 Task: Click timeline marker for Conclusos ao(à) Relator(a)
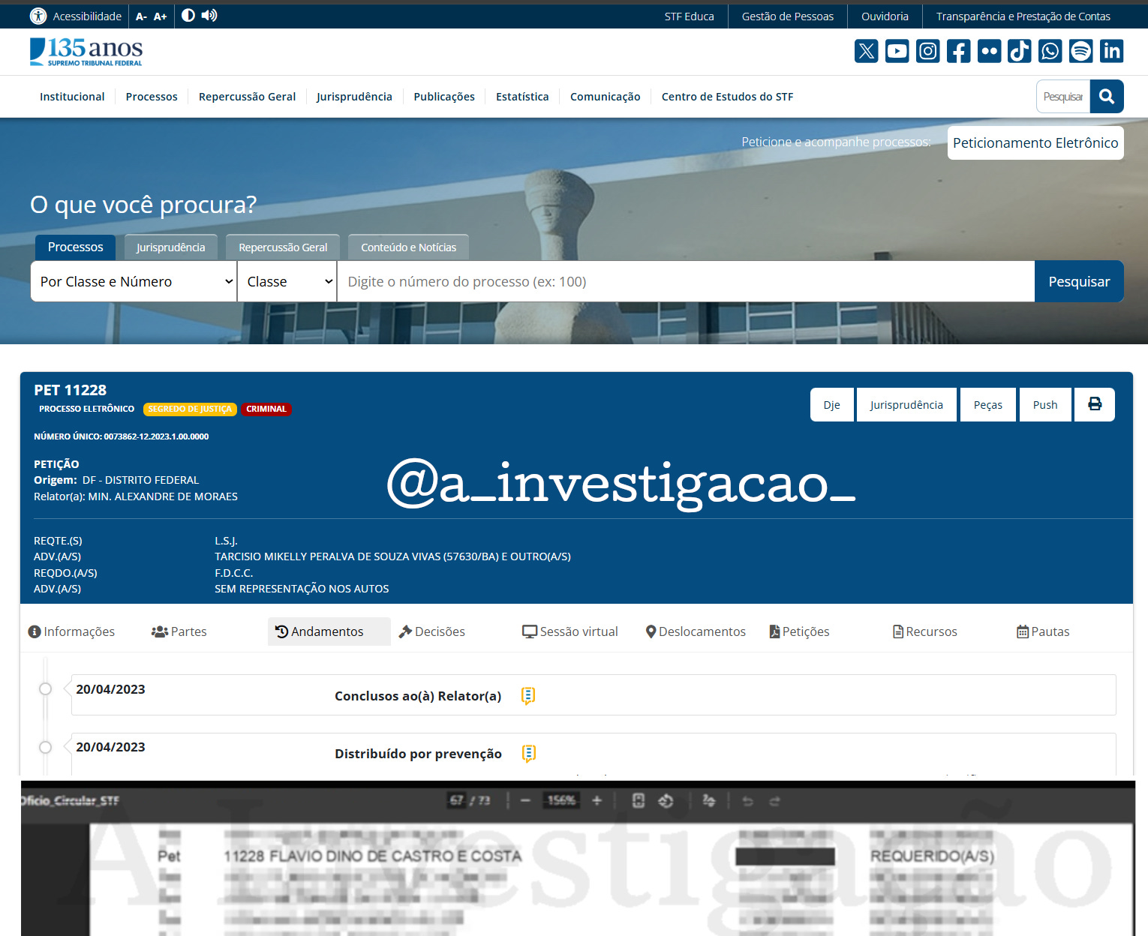(46, 689)
